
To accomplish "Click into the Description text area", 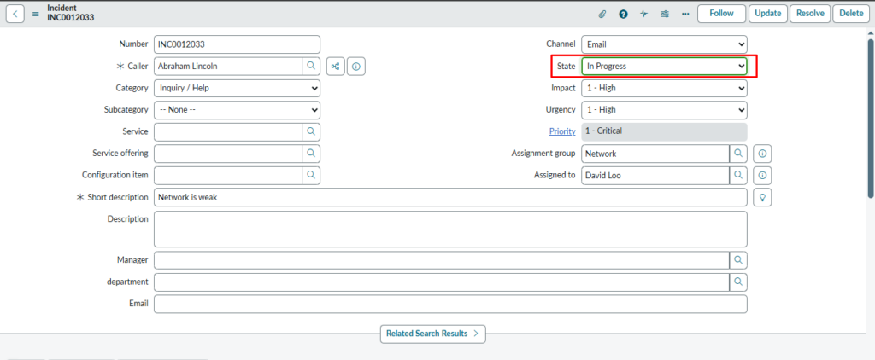I will (450, 229).
